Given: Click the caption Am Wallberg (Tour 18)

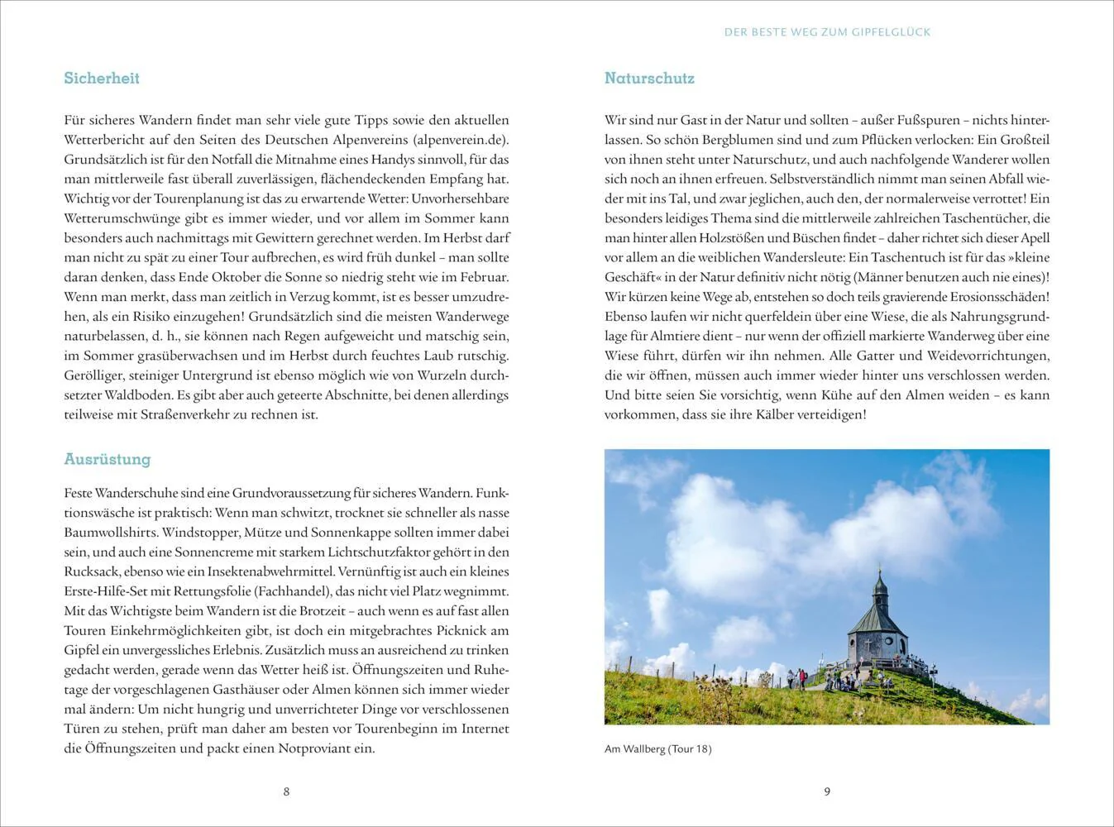Looking at the screenshot, I should [x=658, y=749].
